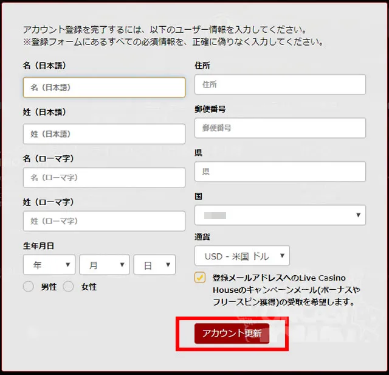Open the 年 birth year dropdown
This screenshot has height=375, width=389.
click(x=49, y=265)
